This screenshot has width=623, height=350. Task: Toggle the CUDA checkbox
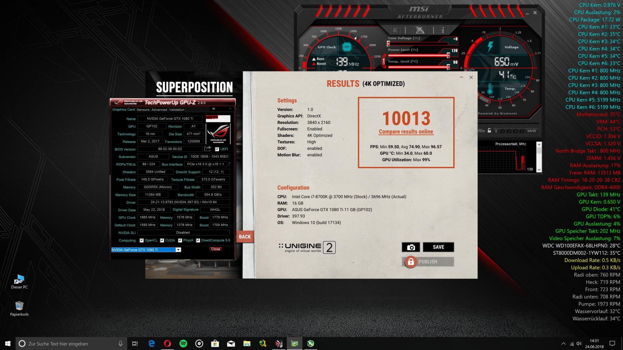pyautogui.click(x=162, y=240)
